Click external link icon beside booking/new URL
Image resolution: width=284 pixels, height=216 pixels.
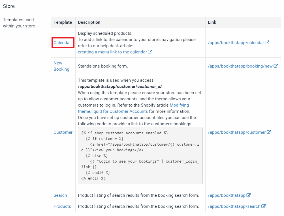pyautogui.click(x=276, y=66)
